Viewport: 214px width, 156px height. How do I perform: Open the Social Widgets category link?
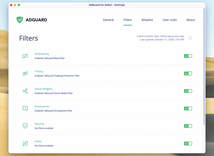(43, 89)
